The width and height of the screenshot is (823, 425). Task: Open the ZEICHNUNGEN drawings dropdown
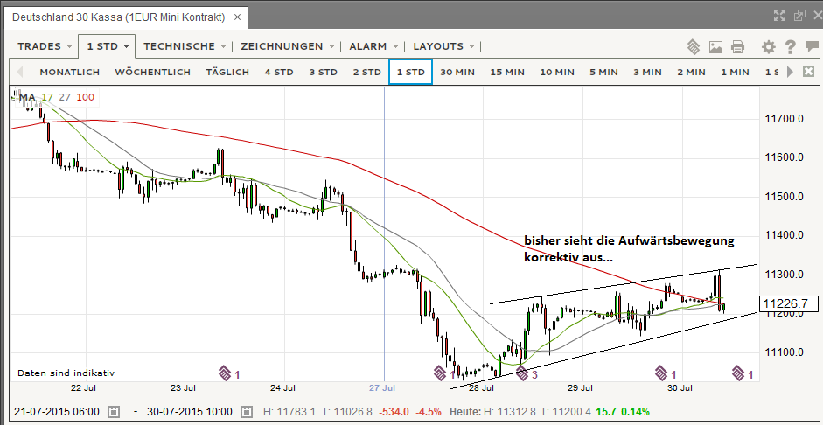pos(288,46)
